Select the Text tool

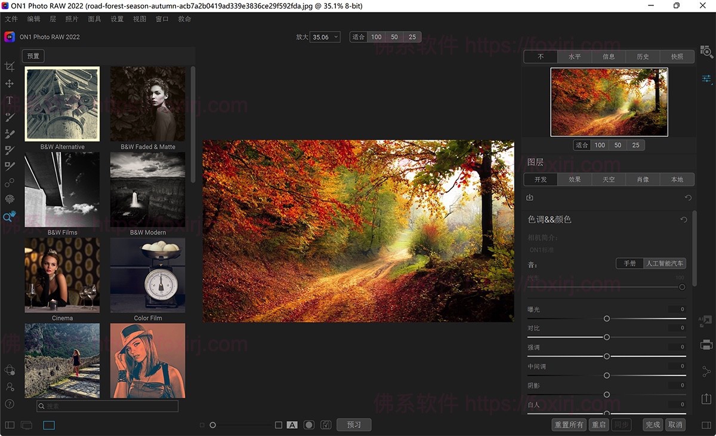pos(9,100)
